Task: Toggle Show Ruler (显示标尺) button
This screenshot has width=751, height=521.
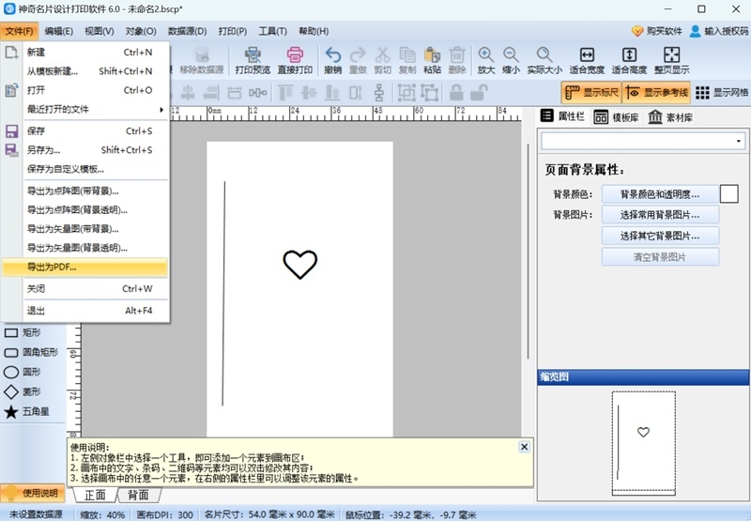Action: point(591,92)
